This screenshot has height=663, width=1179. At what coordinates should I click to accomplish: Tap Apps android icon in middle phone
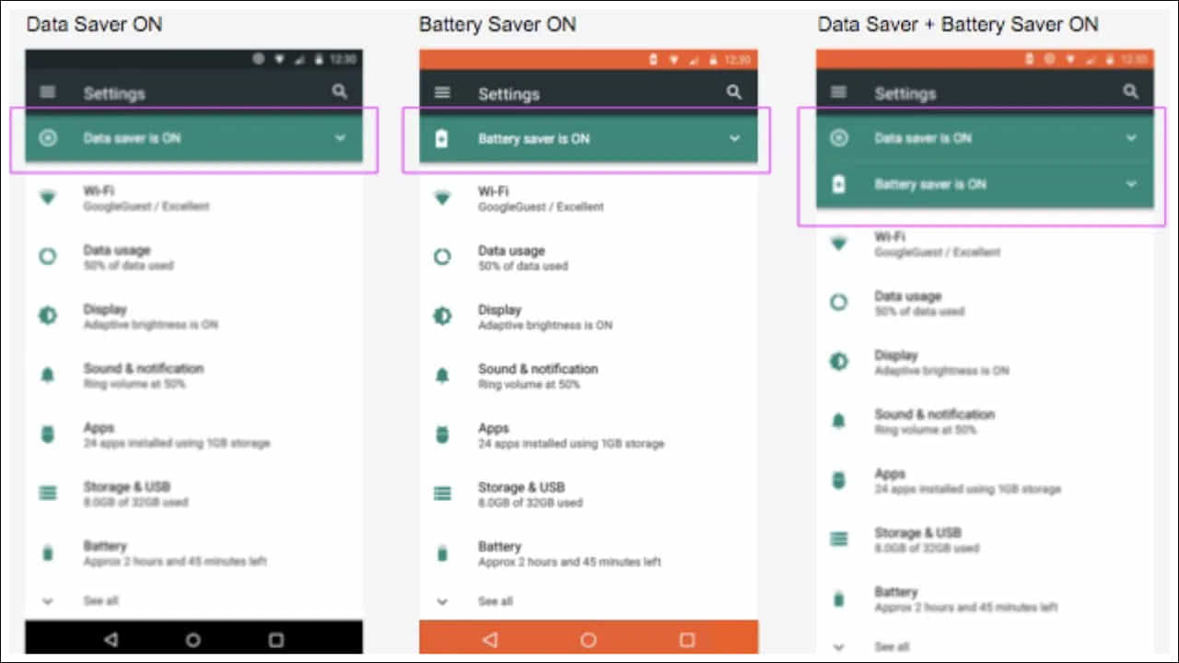click(x=442, y=435)
